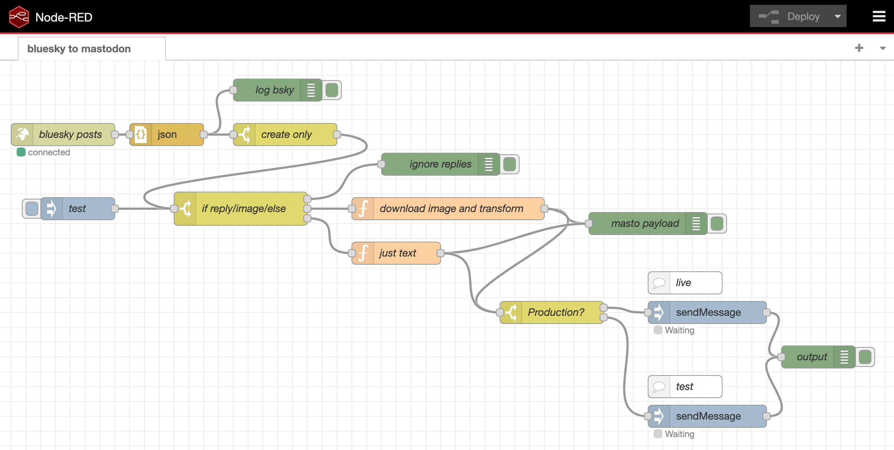Viewport: 894px width, 450px height.
Task: Open the Deploy options dropdown arrow
Action: pyautogui.click(x=838, y=16)
